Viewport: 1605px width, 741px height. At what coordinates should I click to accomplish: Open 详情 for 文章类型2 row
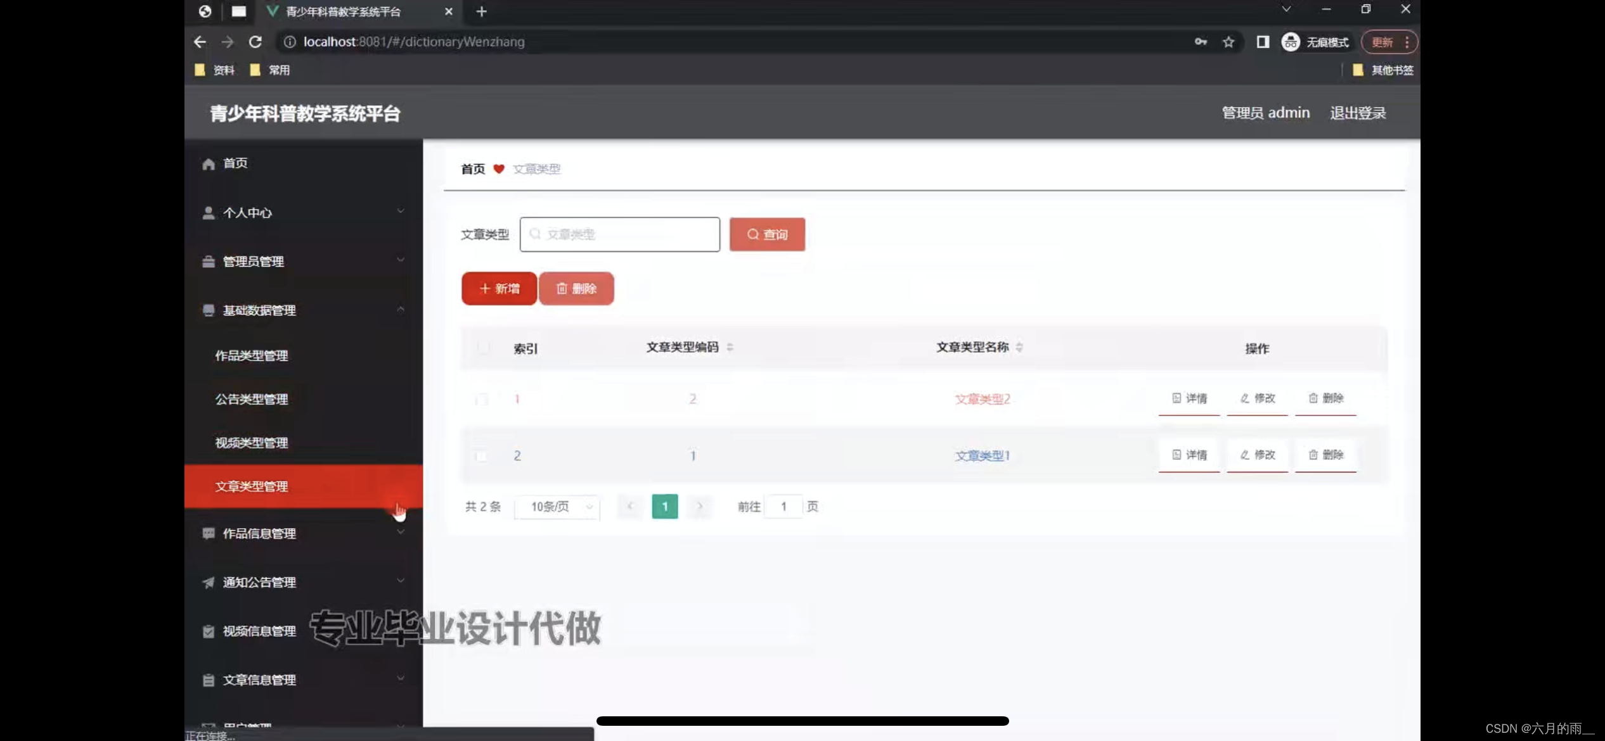(1189, 398)
